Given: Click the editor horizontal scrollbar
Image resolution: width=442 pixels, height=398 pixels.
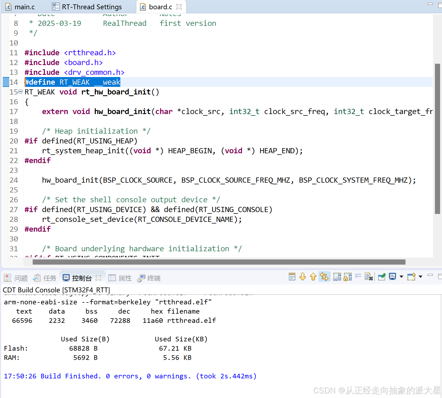Looking at the screenshot, I should click(x=218, y=262).
